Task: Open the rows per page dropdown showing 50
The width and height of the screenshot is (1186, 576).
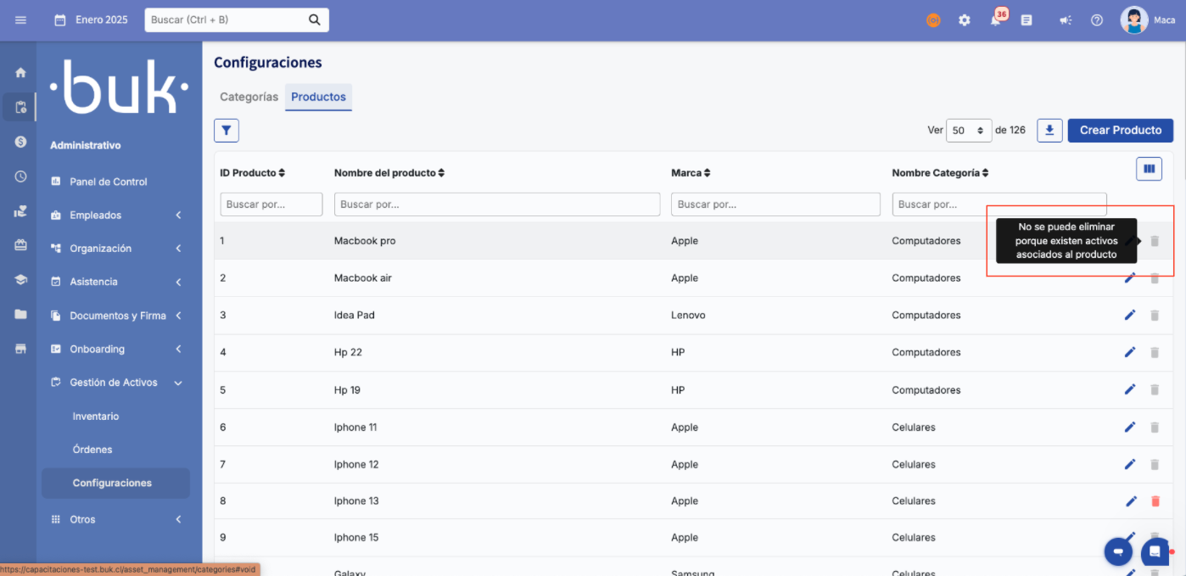Action: click(968, 131)
